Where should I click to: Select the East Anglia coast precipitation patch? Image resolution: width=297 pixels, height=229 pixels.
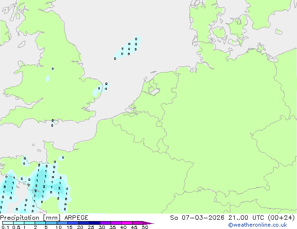(x=101, y=89)
